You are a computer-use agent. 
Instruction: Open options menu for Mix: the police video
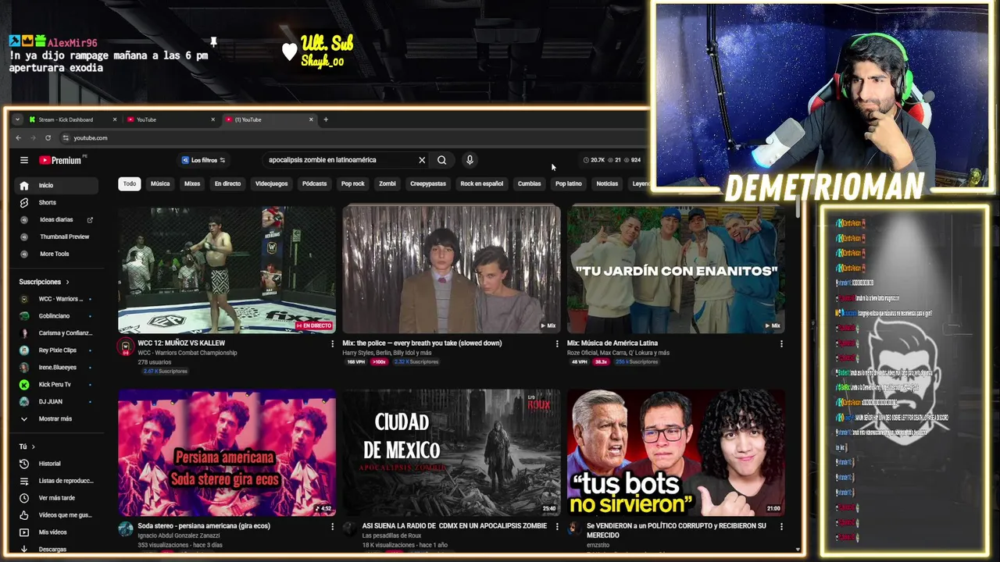[x=557, y=343]
